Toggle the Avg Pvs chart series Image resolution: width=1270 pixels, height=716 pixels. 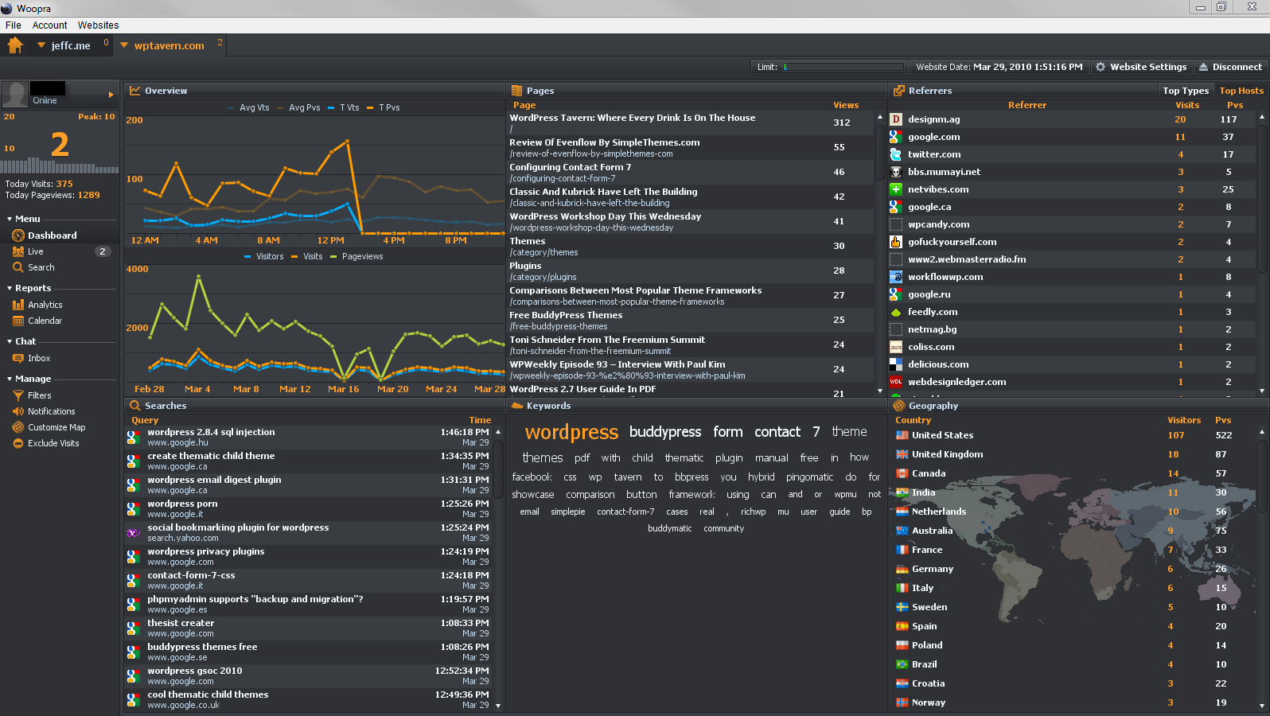tap(298, 107)
